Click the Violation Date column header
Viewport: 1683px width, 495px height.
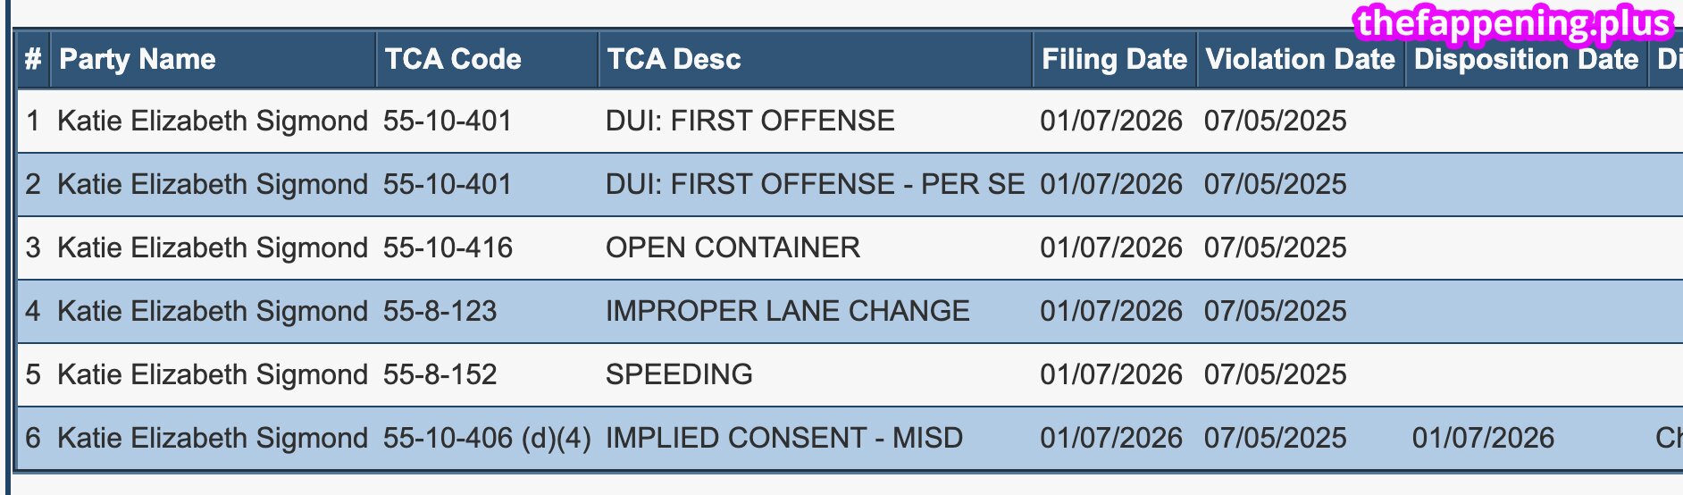click(1300, 60)
